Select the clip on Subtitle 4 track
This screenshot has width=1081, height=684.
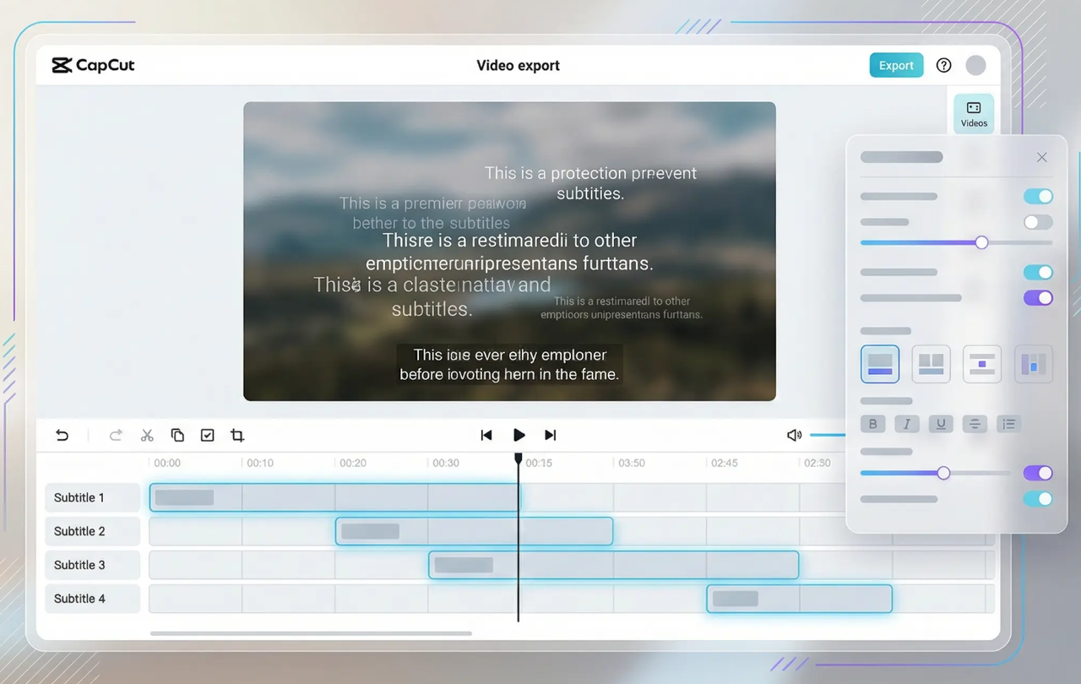[799, 599]
